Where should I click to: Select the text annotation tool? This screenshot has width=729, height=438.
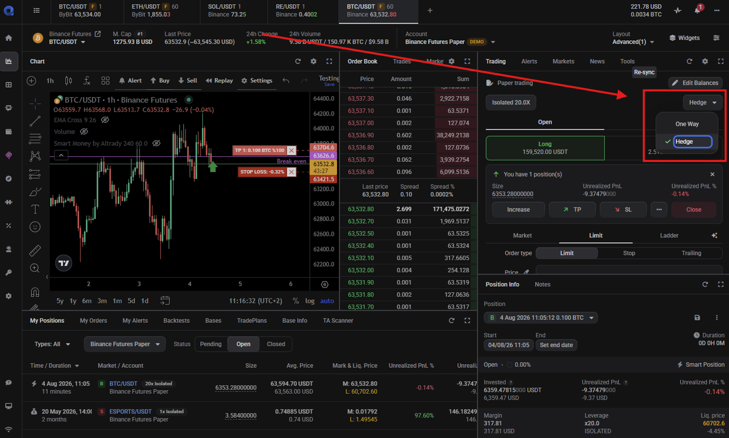(x=35, y=209)
